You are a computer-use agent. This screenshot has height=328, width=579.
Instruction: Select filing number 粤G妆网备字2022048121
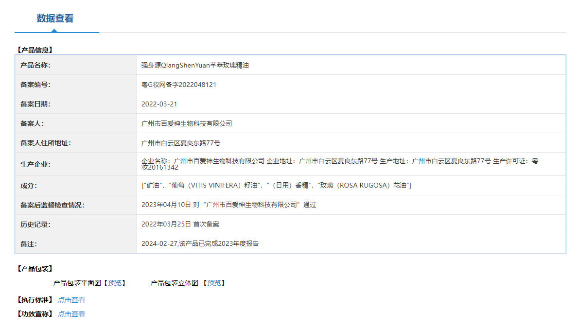(x=179, y=85)
